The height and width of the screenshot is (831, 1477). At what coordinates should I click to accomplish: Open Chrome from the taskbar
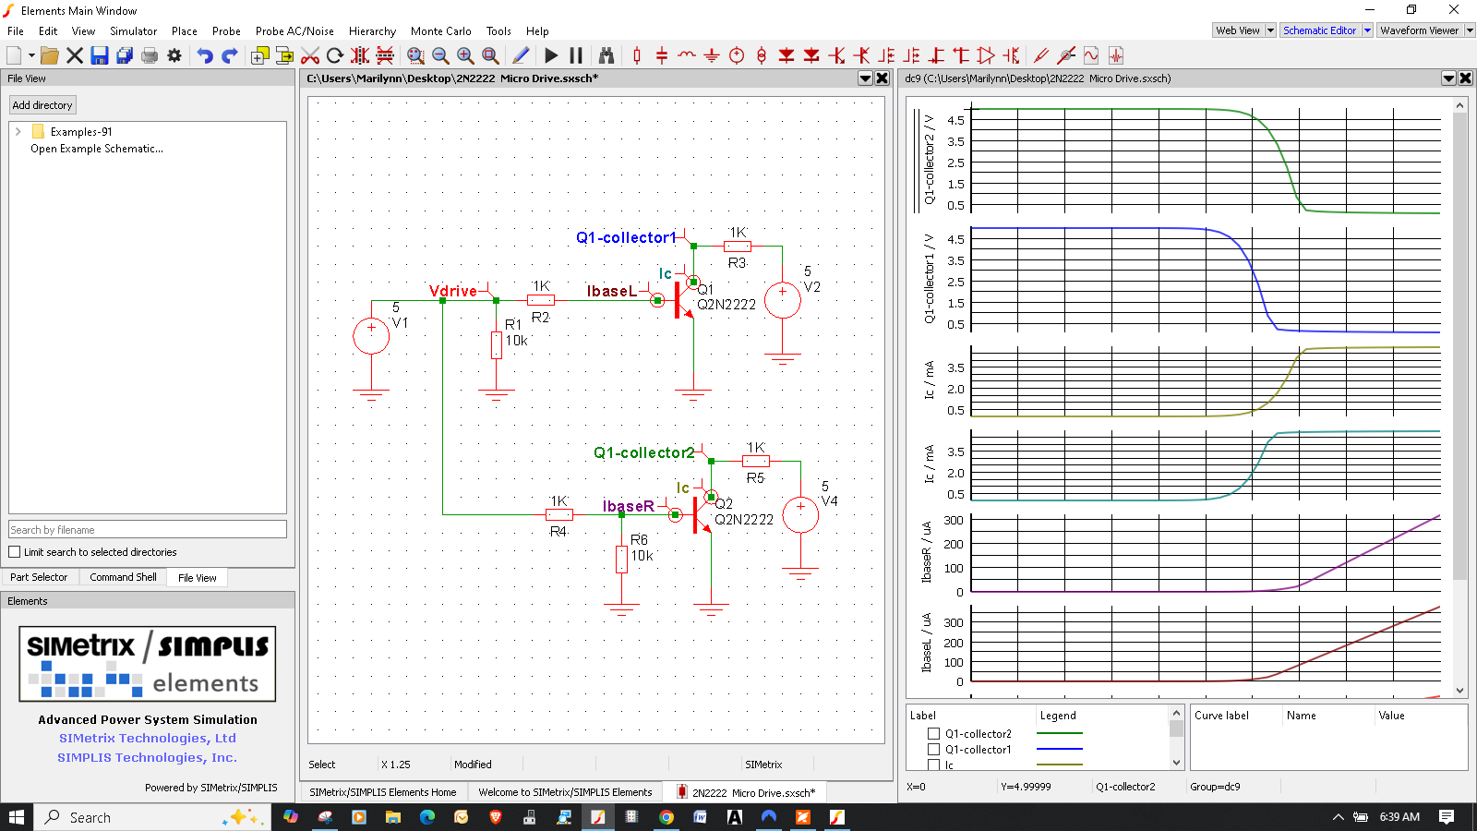[666, 817]
